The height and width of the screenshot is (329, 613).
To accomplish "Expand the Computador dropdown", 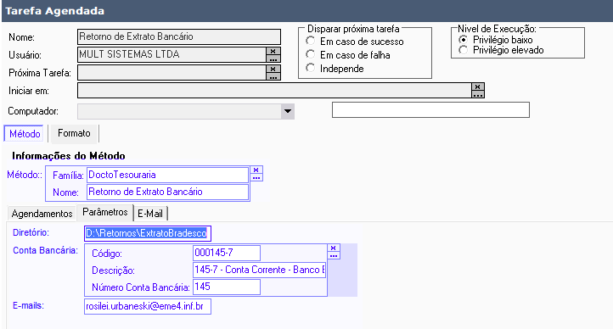I will [x=288, y=111].
